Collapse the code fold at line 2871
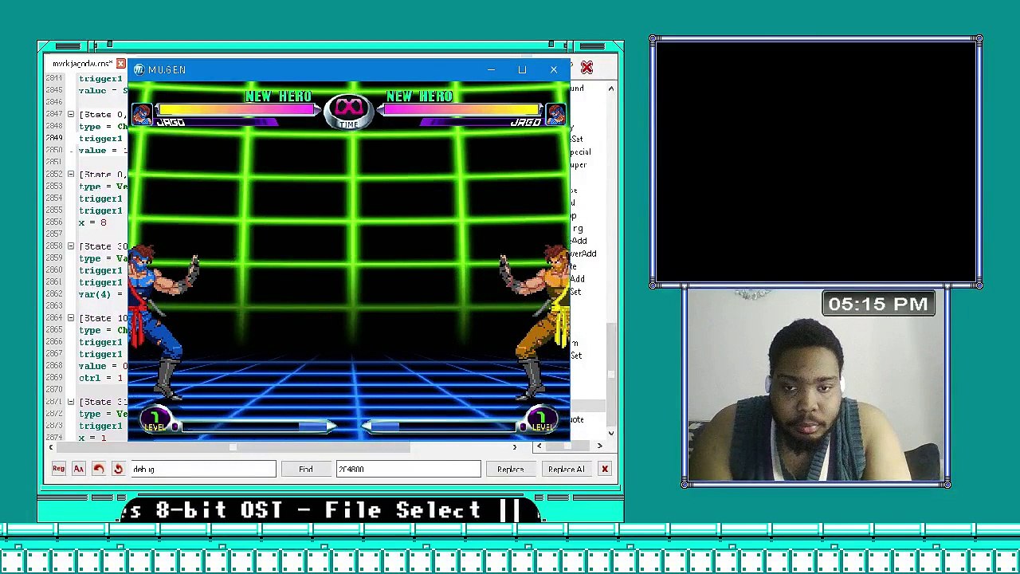 click(71, 402)
